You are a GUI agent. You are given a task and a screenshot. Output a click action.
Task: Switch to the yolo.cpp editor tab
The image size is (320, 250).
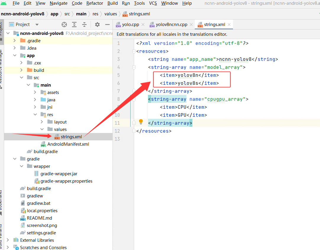(x=131, y=25)
